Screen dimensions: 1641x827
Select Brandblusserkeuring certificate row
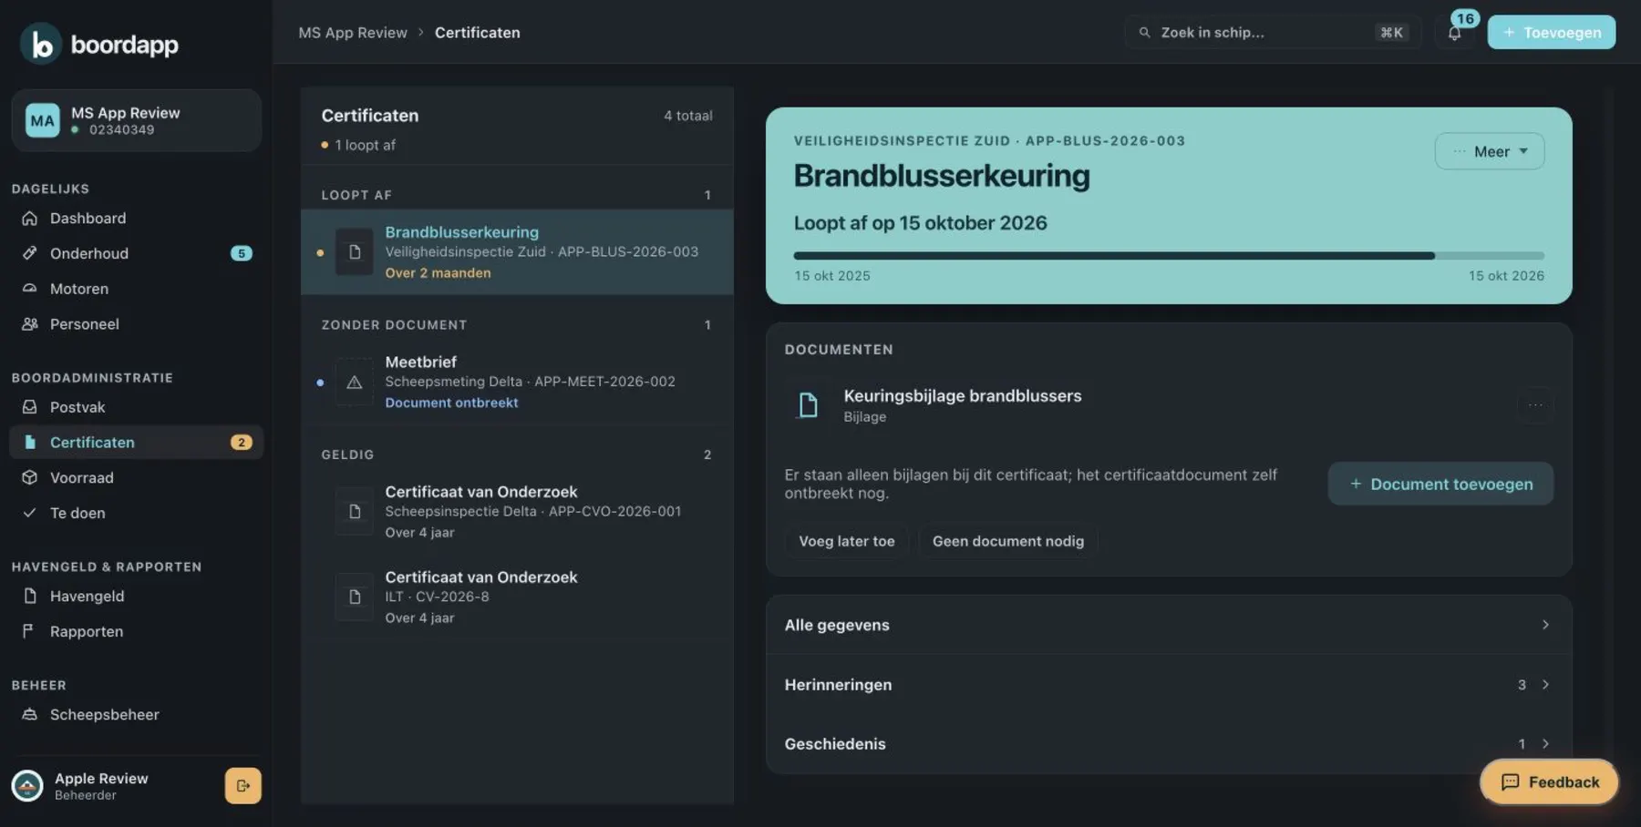tap(517, 252)
